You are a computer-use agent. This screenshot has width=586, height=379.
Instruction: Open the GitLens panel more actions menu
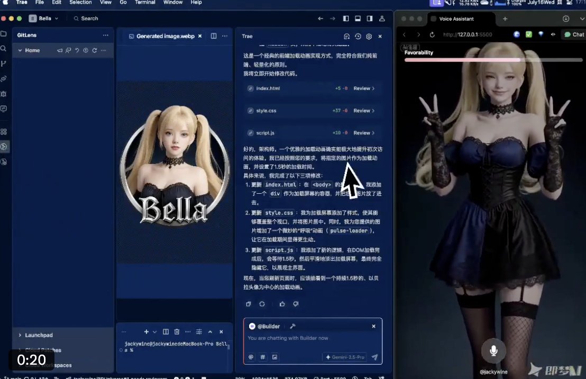[105, 35]
